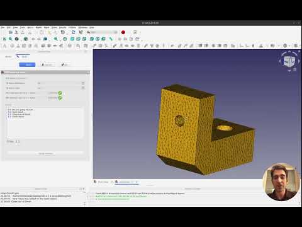Click the green check beside min element size
The image size is (302, 227).
60,98
